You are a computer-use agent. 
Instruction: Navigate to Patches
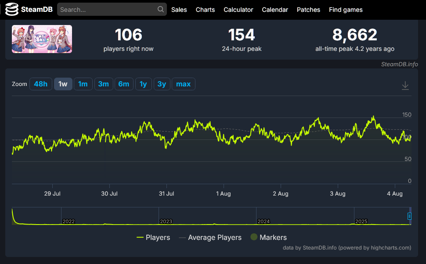308,10
